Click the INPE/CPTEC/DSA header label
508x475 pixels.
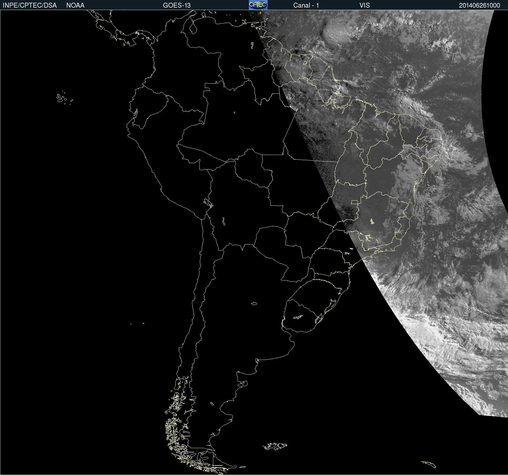click(x=30, y=5)
